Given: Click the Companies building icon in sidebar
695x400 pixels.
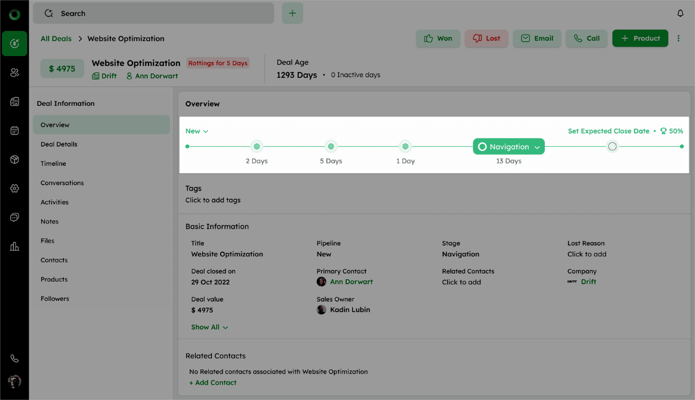Looking at the screenshot, I should 14,102.
